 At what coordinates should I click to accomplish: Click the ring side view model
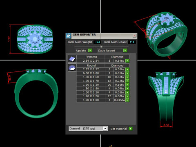(166, 96)
